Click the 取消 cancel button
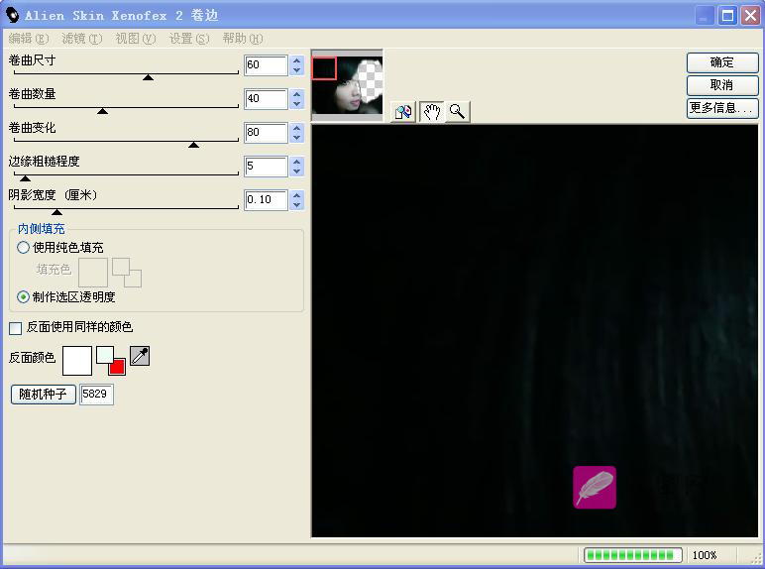765x569 pixels. 722,85
